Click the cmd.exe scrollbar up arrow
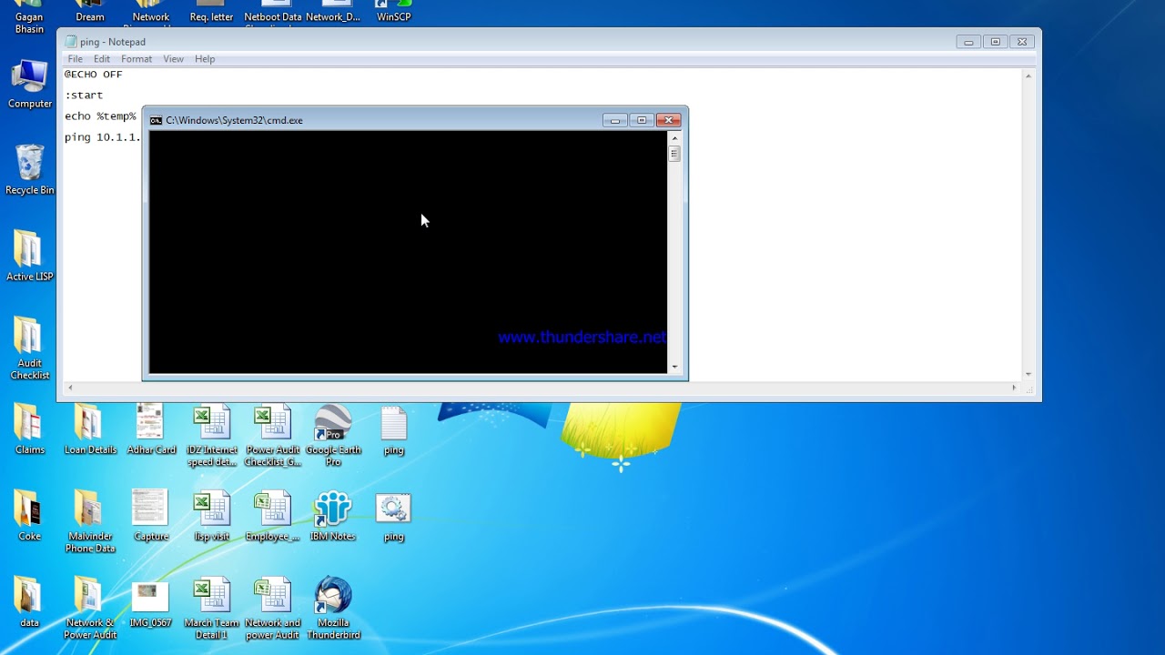The height and width of the screenshot is (655, 1165). click(x=674, y=138)
